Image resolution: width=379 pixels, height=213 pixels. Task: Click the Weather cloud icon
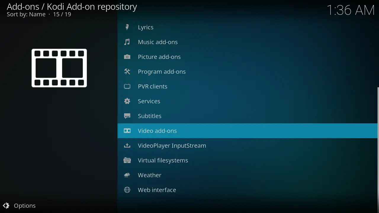127,175
